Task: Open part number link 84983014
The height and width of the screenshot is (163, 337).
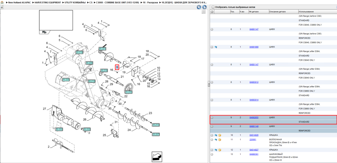Action: point(254,100)
